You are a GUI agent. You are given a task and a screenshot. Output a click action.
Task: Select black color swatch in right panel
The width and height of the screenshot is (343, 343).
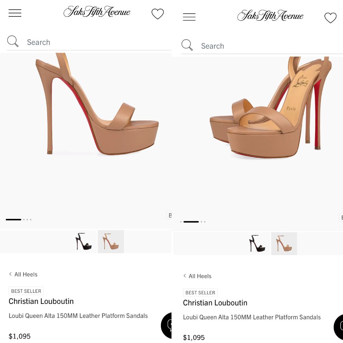[257, 244]
